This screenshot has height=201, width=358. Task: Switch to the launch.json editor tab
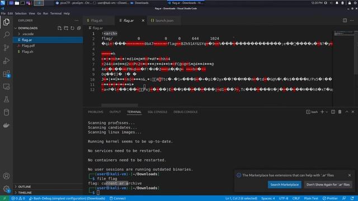164,21
